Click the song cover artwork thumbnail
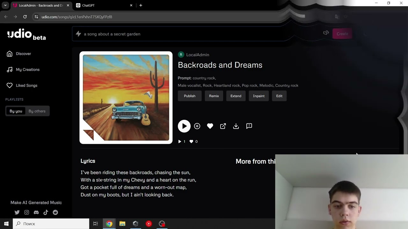This screenshot has height=229, width=408. click(126, 98)
